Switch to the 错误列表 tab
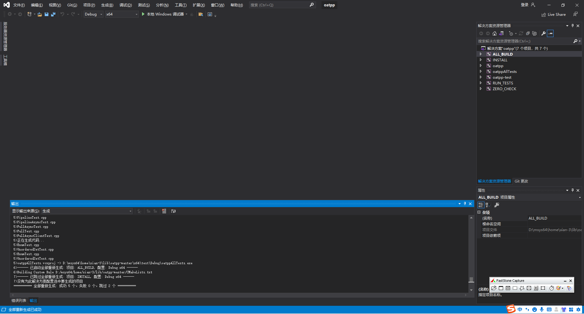The image size is (584, 314). (19, 301)
